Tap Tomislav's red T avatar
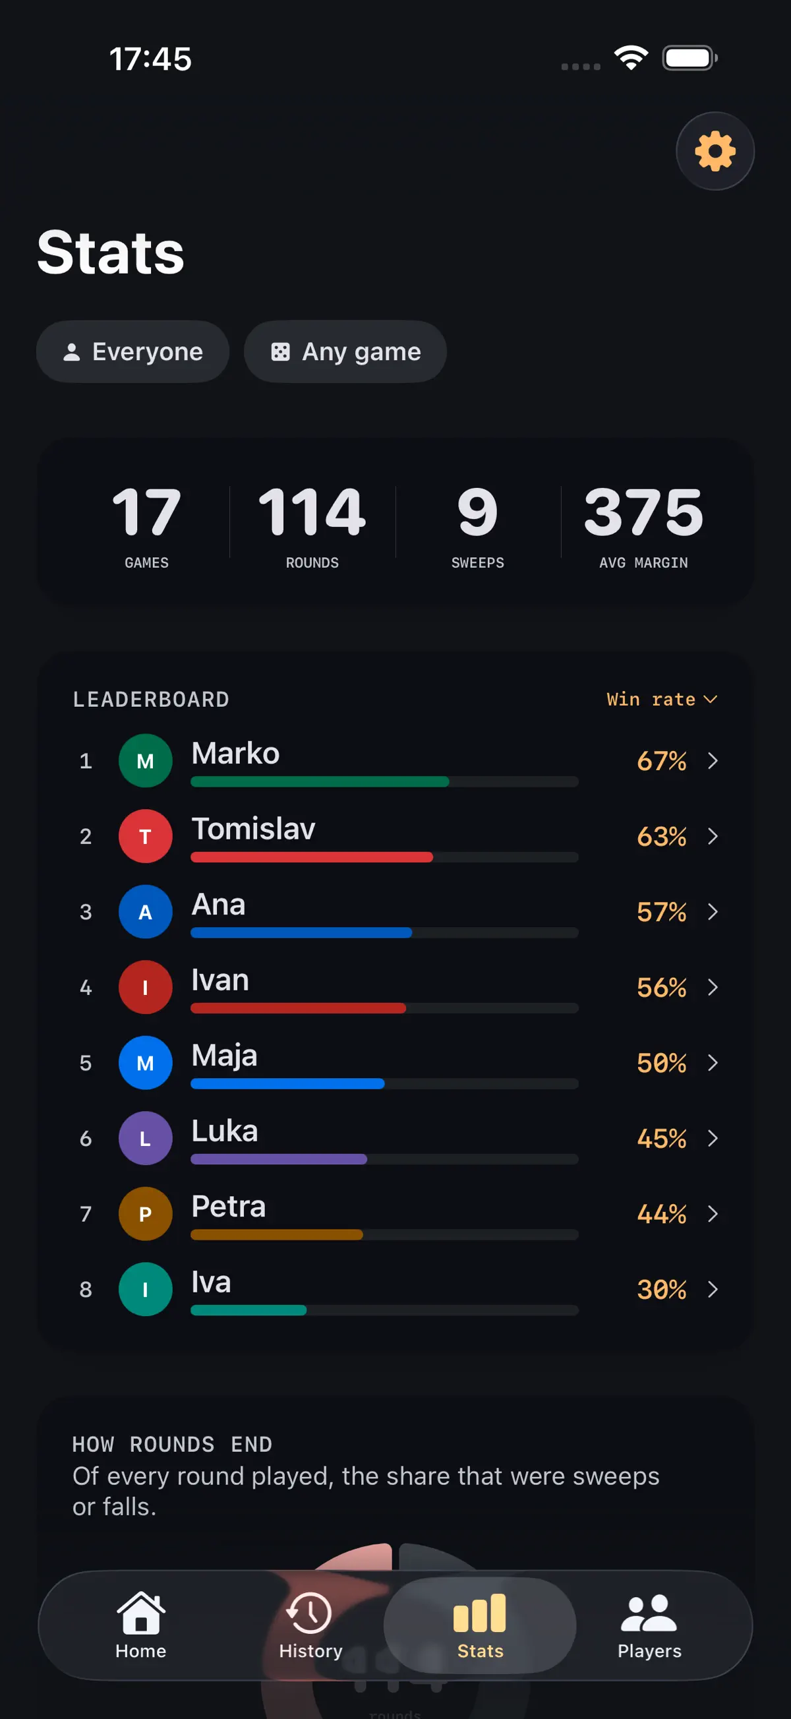This screenshot has height=1719, width=791. (146, 836)
